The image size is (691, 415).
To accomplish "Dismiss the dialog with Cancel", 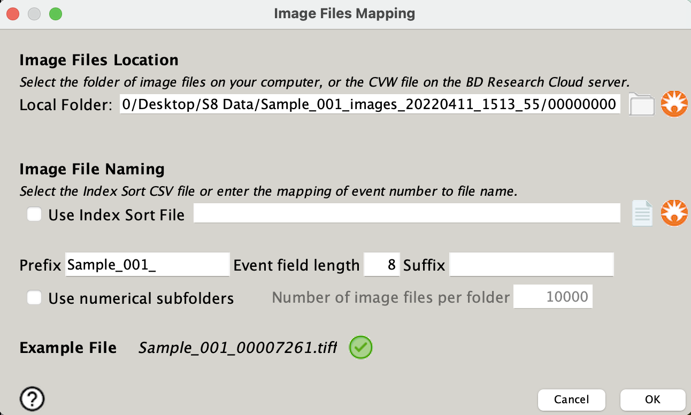I will pyautogui.click(x=571, y=399).
